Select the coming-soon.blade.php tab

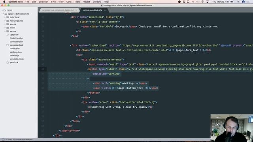92,10
